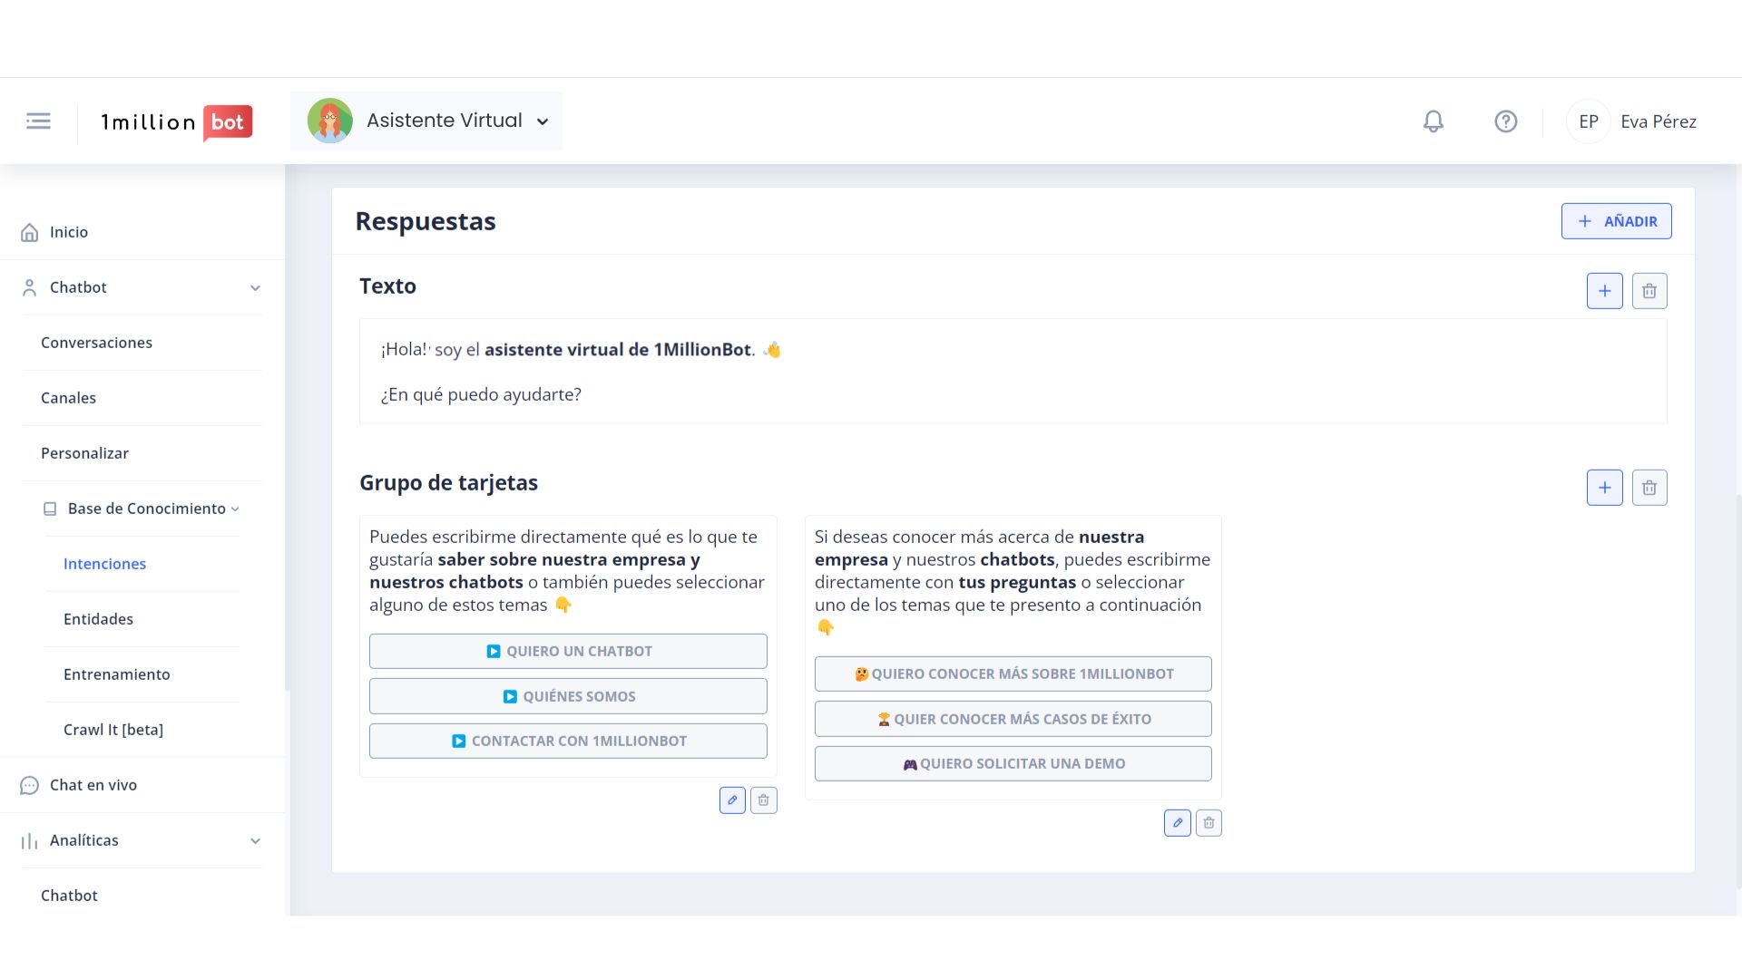Open Crawl It [beta] item

pos(113,730)
